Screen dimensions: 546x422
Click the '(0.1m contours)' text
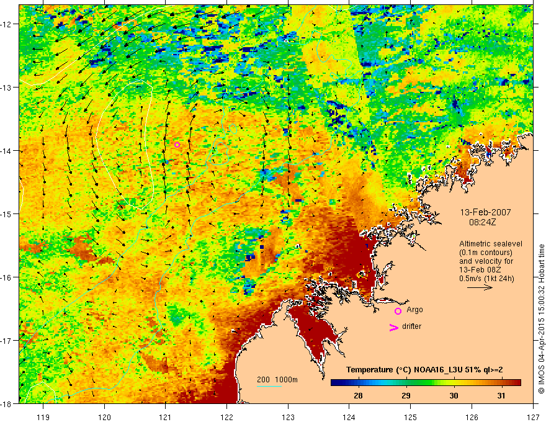tap(485, 253)
